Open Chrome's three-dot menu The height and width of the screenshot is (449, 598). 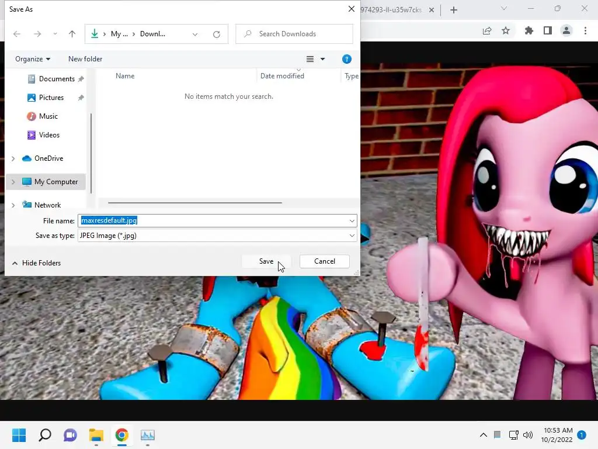(x=585, y=30)
